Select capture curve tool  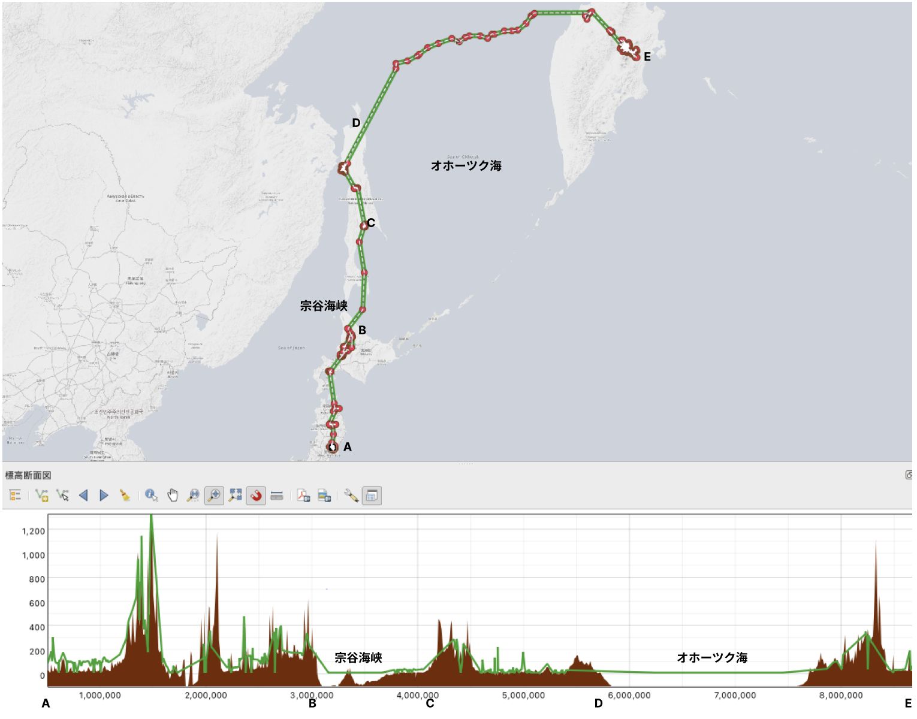tap(41, 496)
